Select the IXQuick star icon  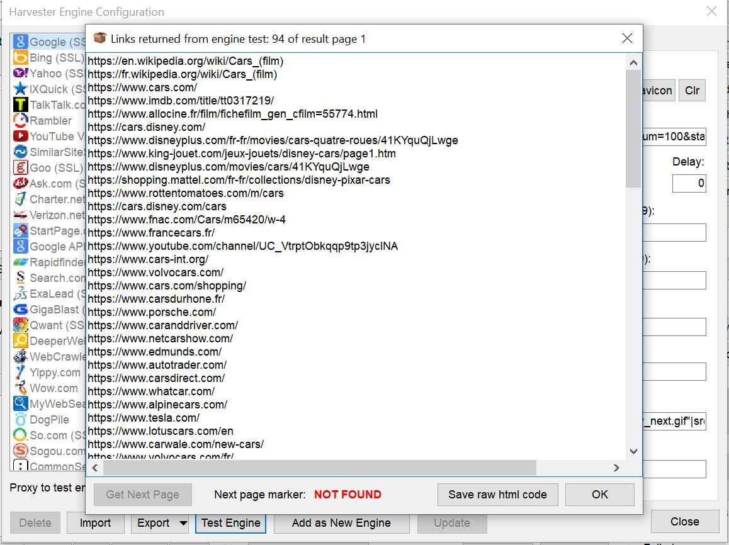coord(20,89)
